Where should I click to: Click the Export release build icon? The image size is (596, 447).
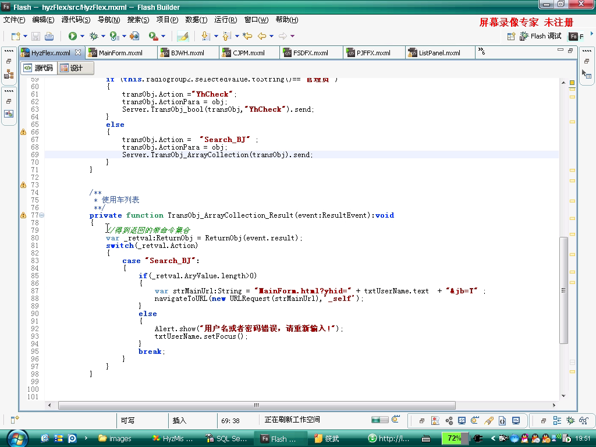click(134, 36)
